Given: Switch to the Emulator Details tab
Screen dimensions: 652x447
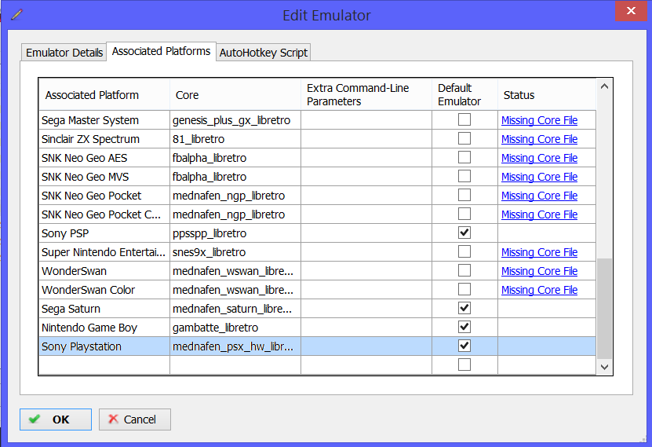Looking at the screenshot, I should point(64,53).
